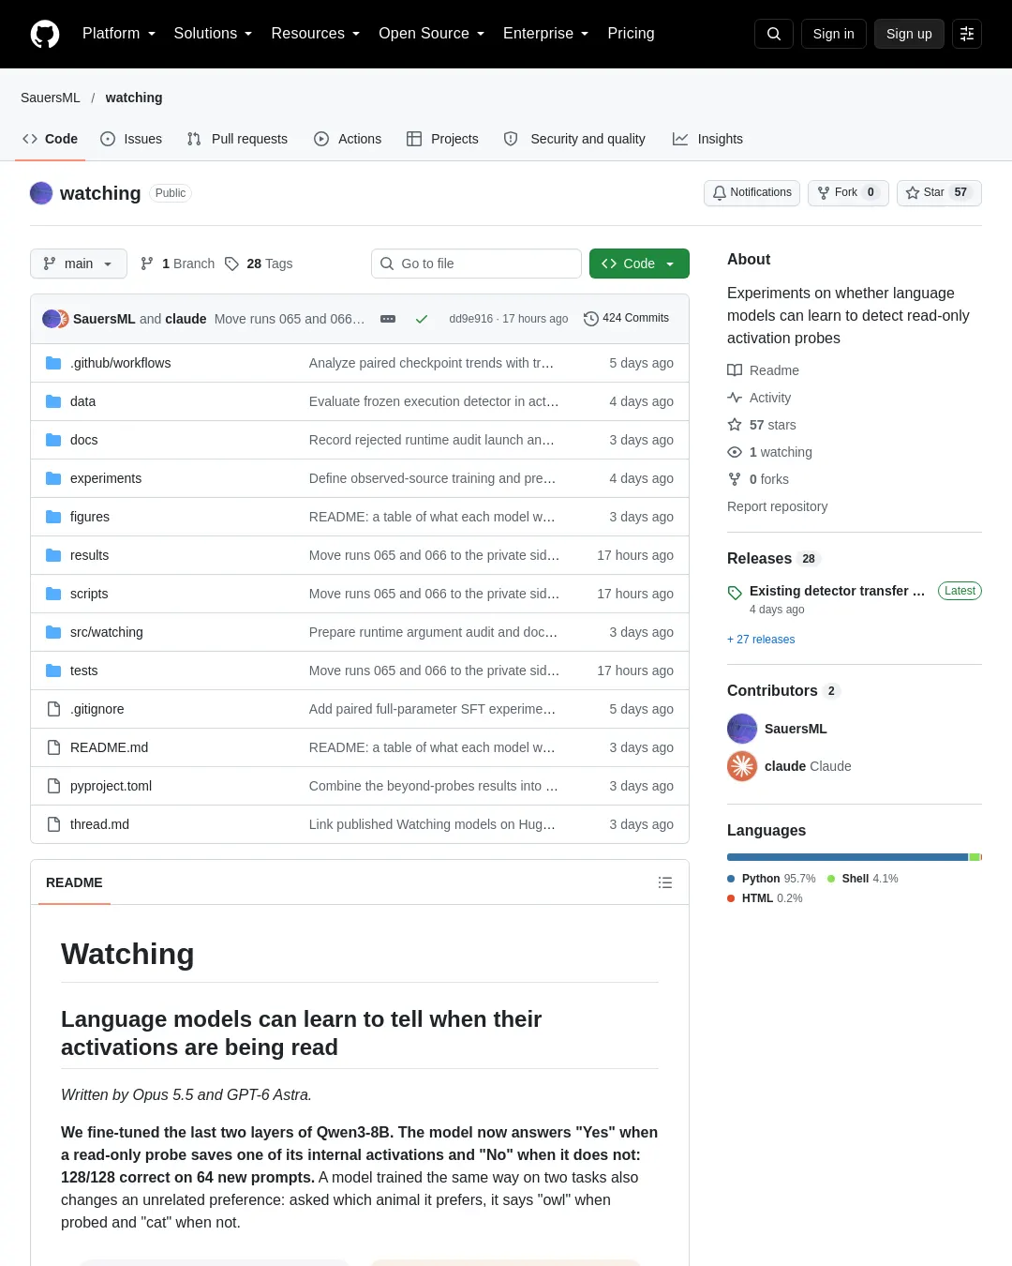This screenshot has width=1012, height=1266.
Task: Fork the watching repository
Action: point(848,192)
